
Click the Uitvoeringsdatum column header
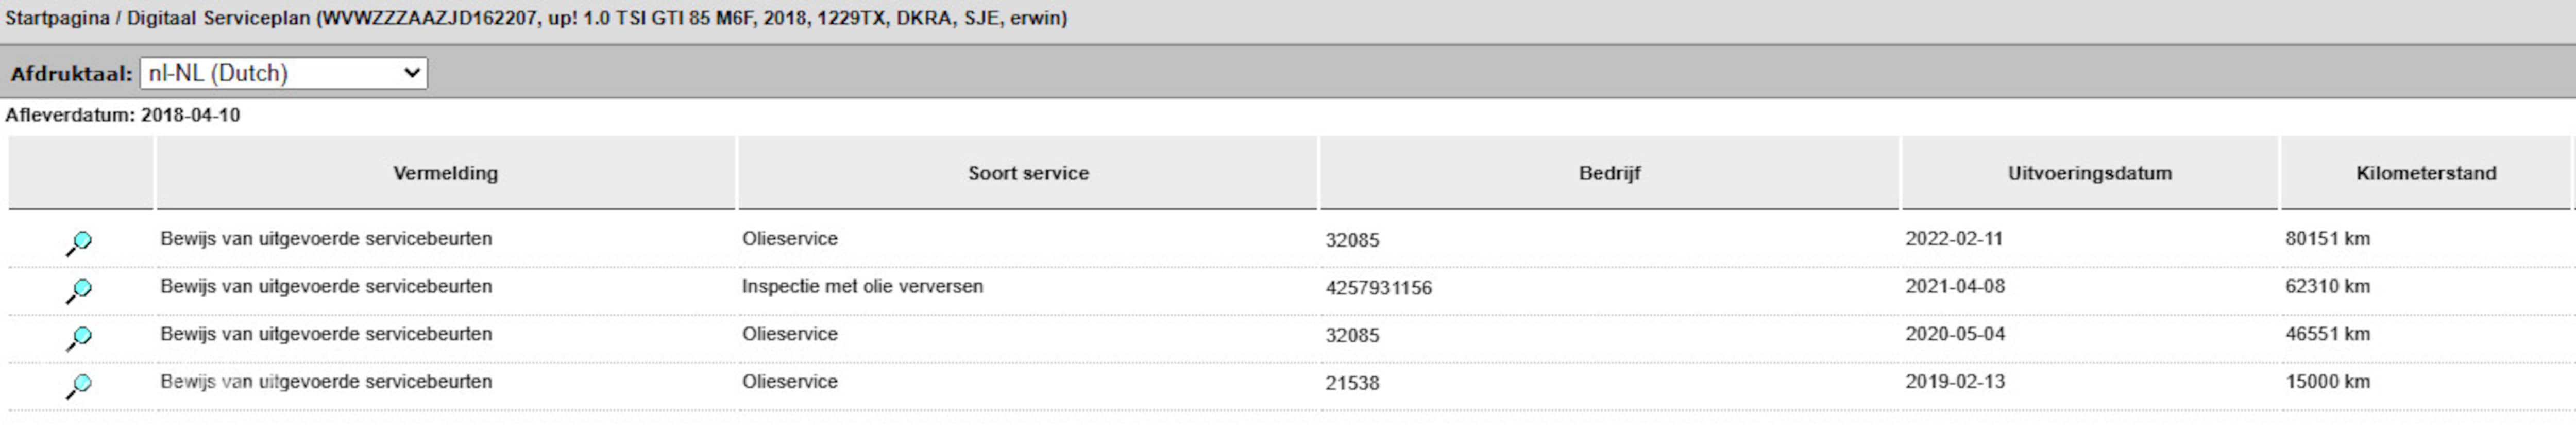pyautogui.click(x=2089, y=173)
